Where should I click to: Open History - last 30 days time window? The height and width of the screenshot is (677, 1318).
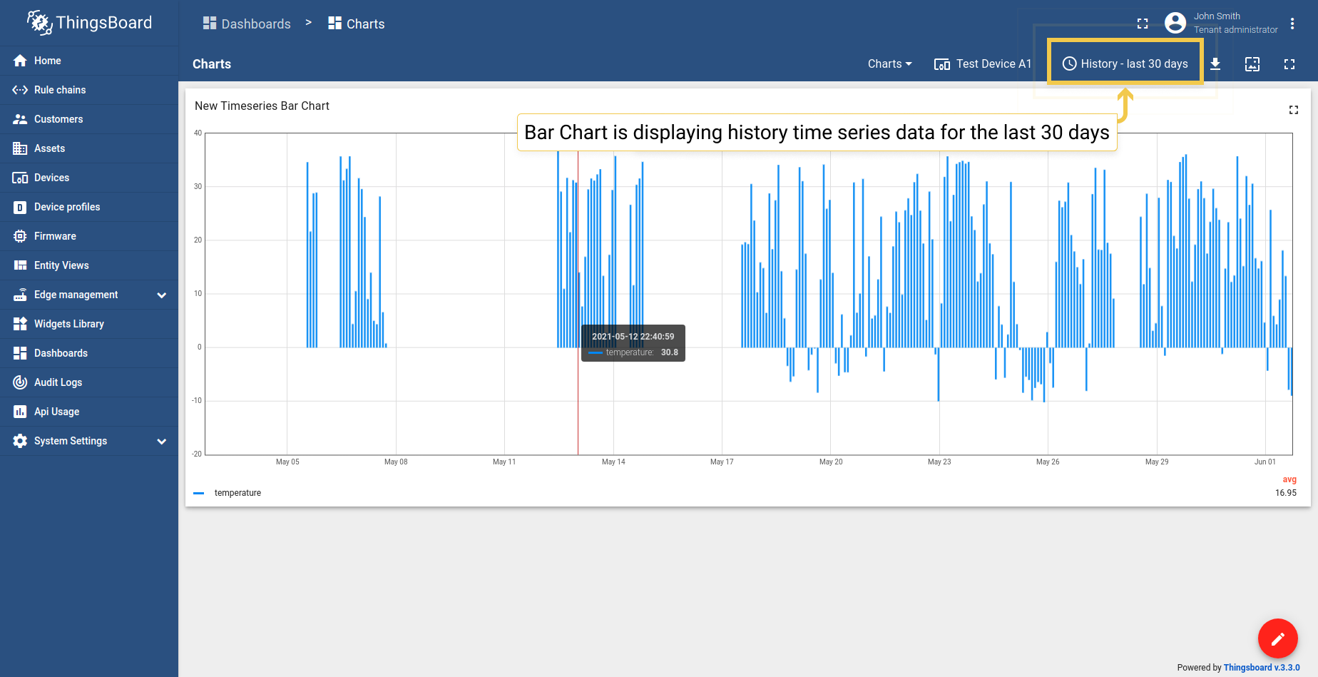pyautogui.click(x=1125, y=64)
